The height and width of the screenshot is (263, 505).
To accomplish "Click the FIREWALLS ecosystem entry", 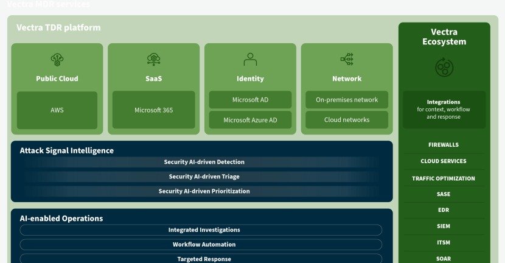I will pos(444,145).
